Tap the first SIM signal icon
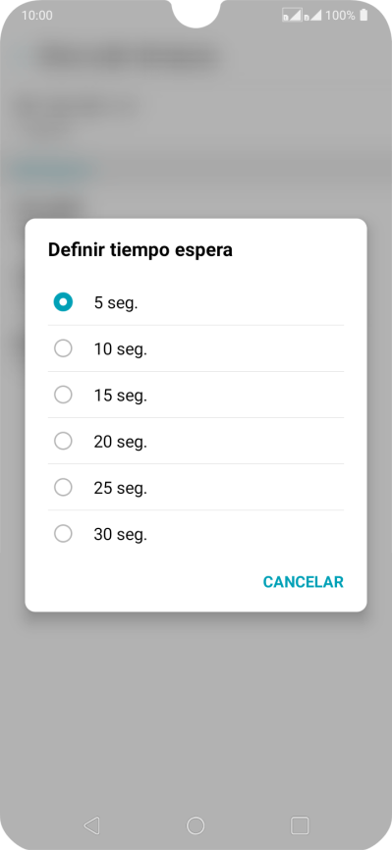Image resolution: width=392 pixels, height=850 pixels. point(292,15)
